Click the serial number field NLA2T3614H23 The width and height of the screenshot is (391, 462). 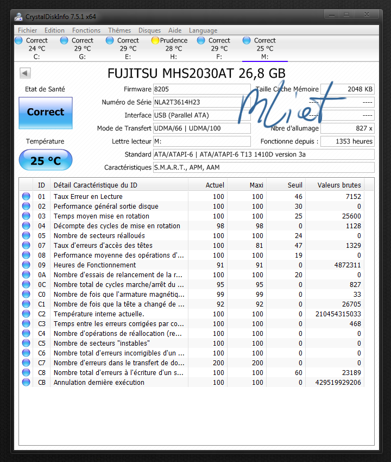(201, 102)
